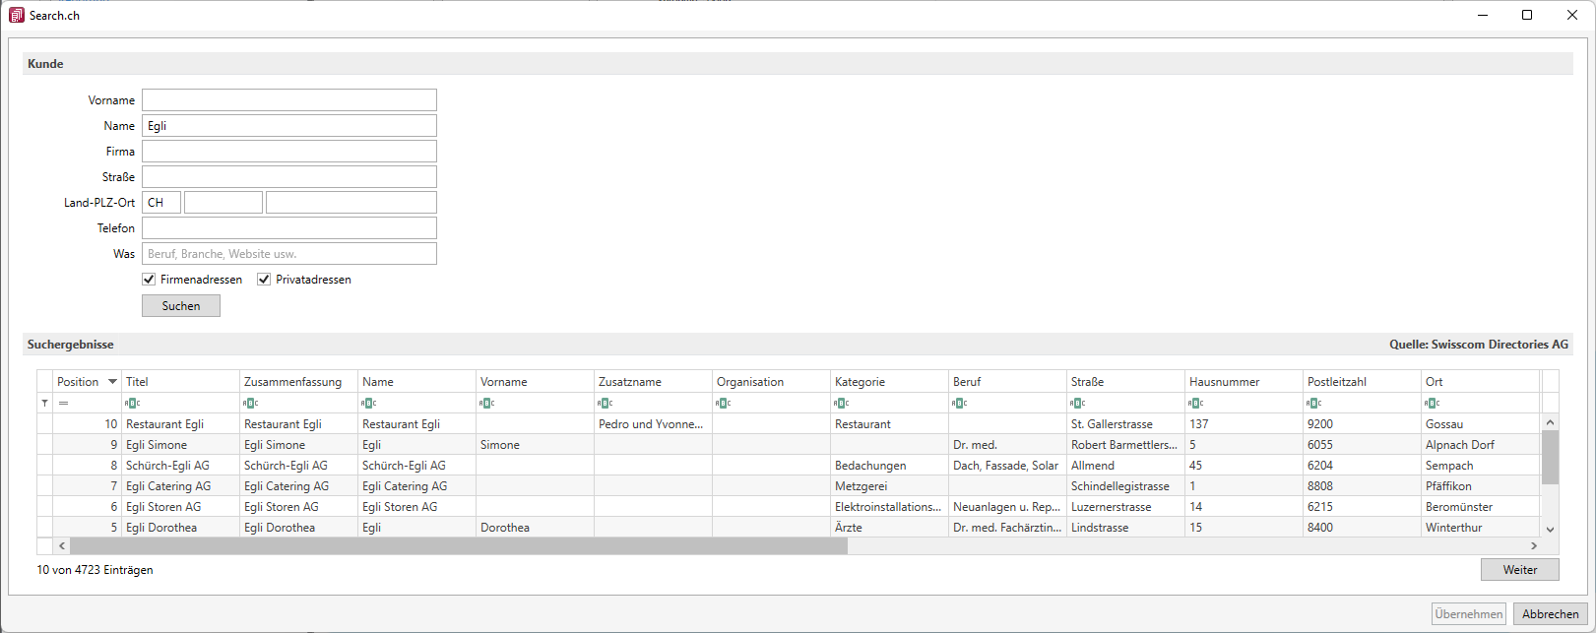Cancel the dialog with Abbrechen

[x=1551, y=614]
